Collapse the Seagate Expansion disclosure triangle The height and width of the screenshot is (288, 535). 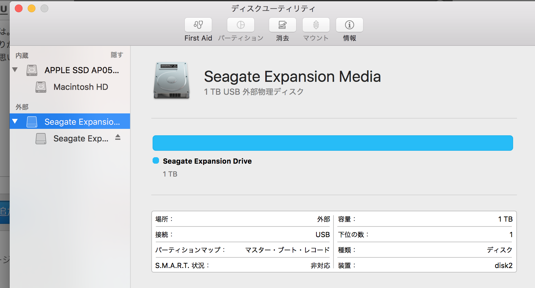click(x=15, y=121)
